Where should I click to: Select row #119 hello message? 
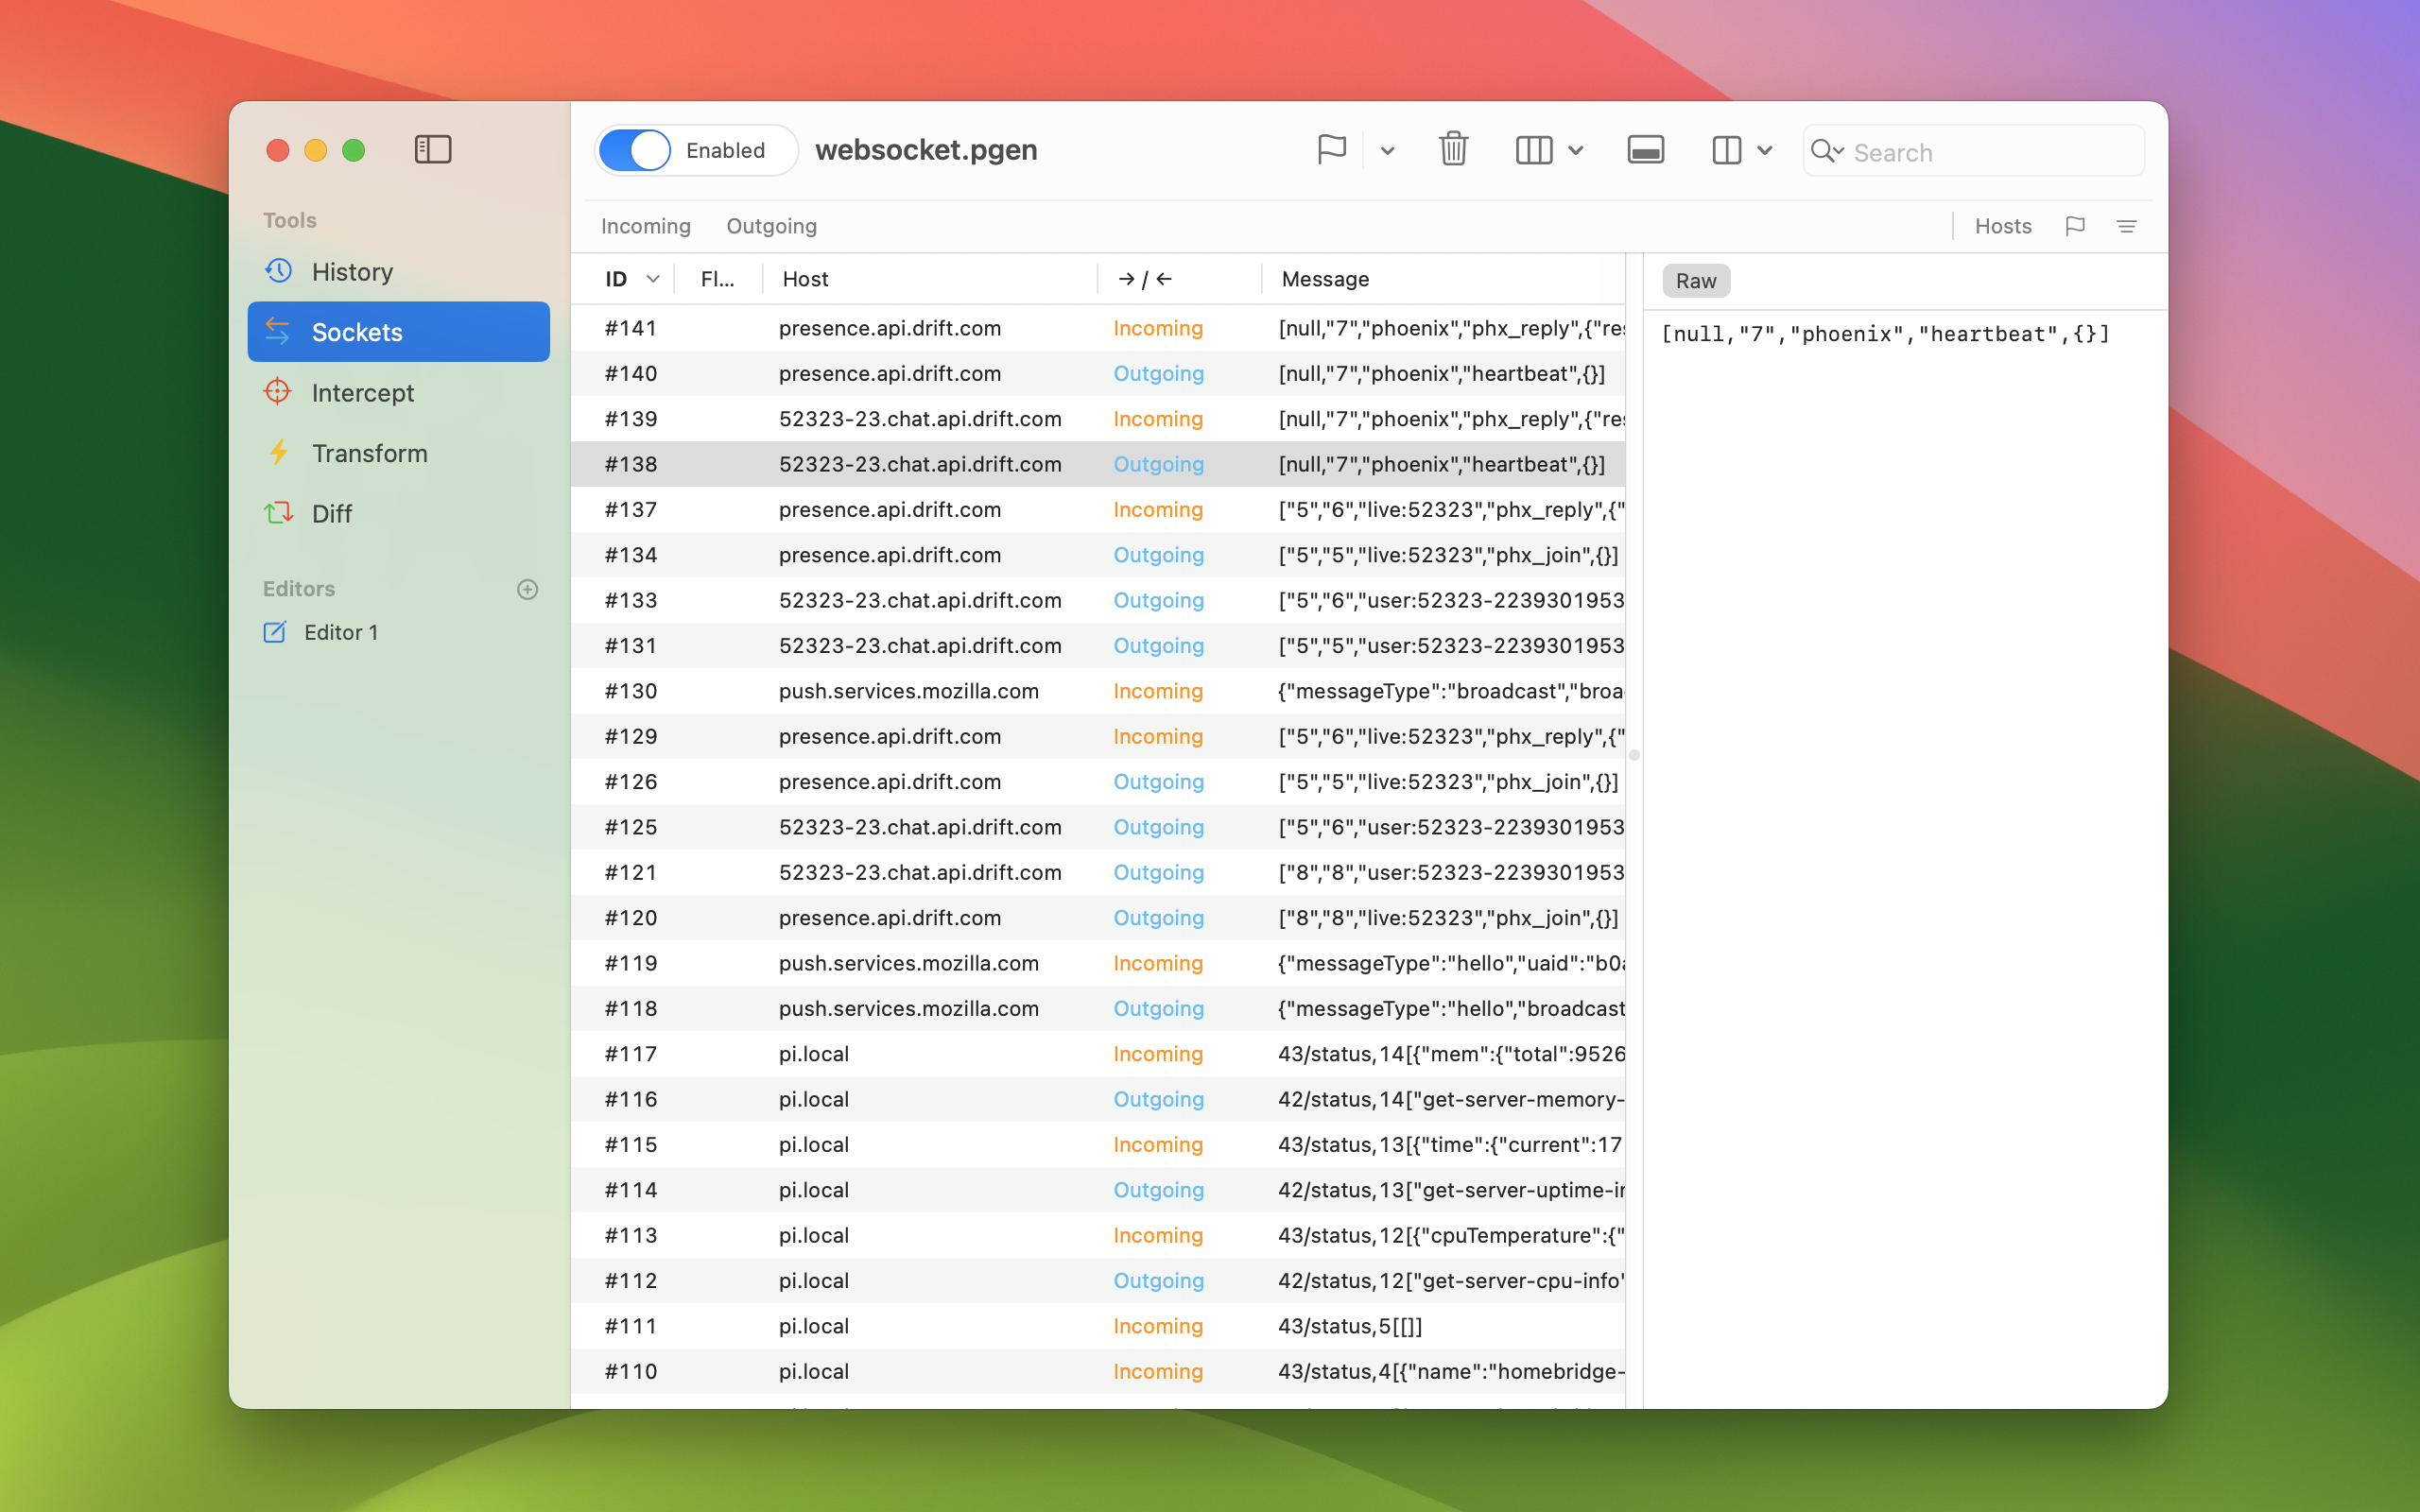(x=1097, y=963)
